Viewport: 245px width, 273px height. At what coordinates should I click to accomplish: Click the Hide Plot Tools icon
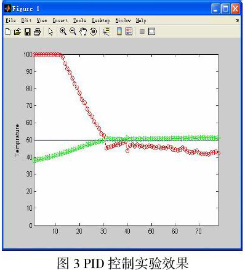click(x=142, y=31)
